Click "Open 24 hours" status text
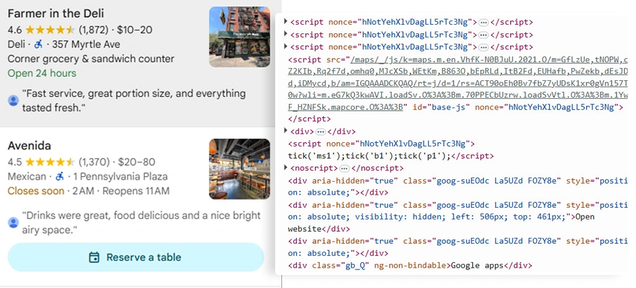This screenshot has height=288, width=636. (x=42, y=73)
